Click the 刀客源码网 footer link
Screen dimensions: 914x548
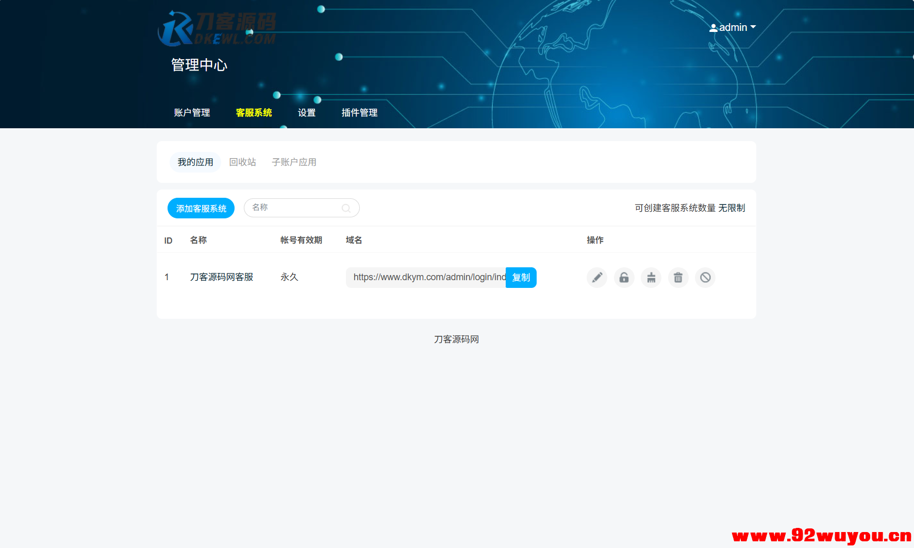(456, 339)
